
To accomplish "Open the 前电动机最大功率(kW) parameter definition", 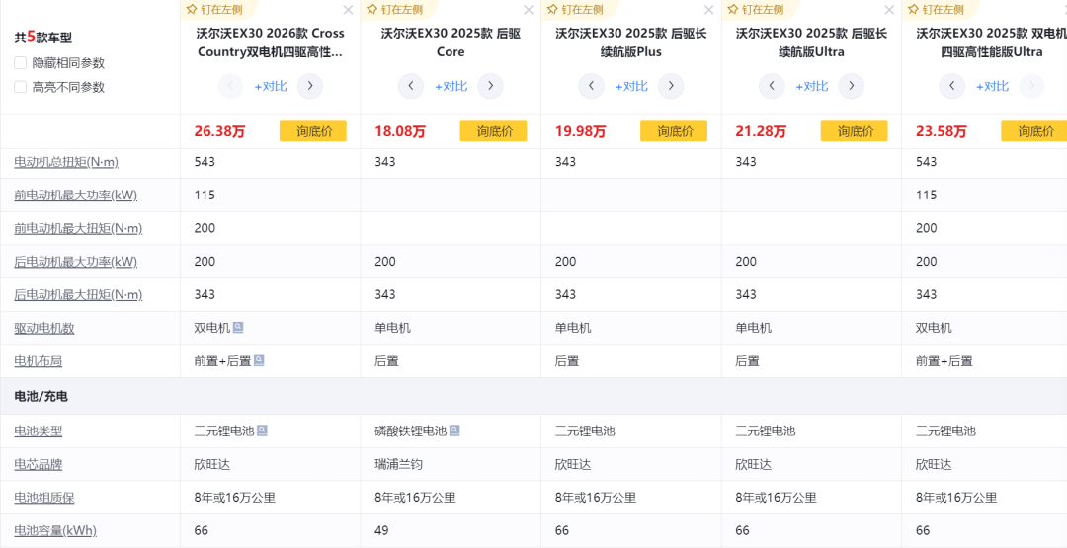I will 75,196.
